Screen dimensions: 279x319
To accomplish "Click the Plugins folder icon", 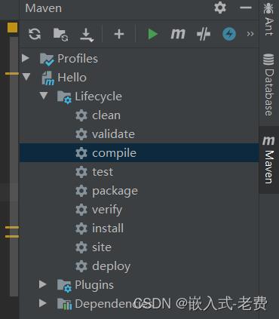I will pyautogui.click(x=64, y=286).
